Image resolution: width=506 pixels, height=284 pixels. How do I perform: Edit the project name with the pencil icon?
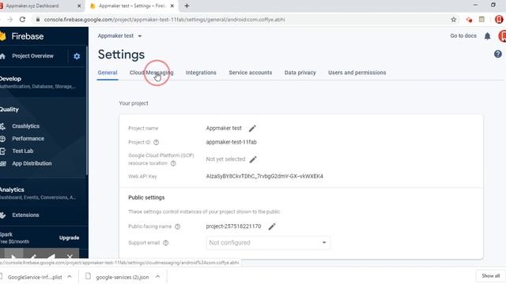click(252, 129)
